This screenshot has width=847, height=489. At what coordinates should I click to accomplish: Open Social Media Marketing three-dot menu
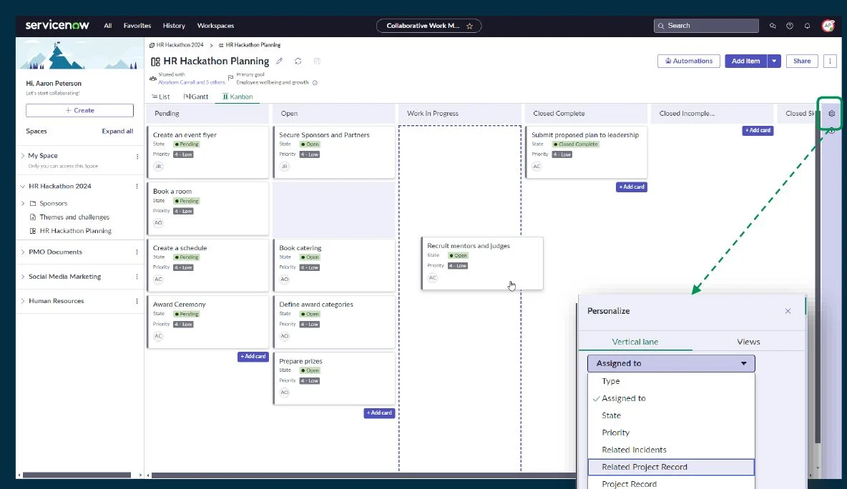[137, 277]
